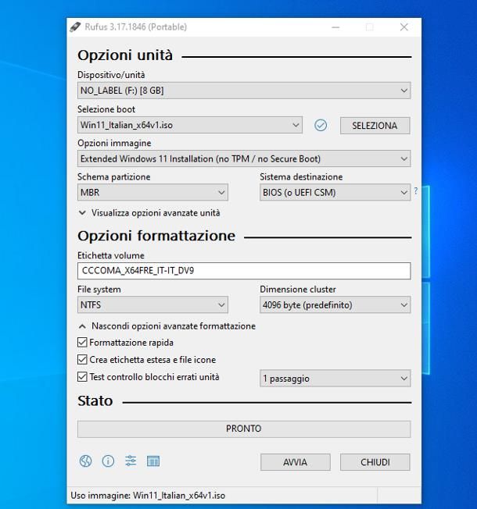Click the Opzioni formattazione heading
This screenshot has height=509, width=477.
tap(156, 236)
